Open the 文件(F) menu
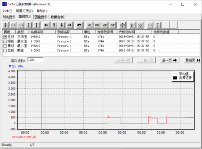Viewport: 202px width, 149px height. pos(7,11)
